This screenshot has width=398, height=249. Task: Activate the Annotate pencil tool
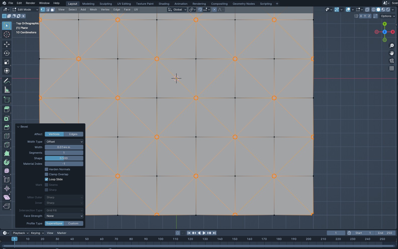(x=7, y=81)
